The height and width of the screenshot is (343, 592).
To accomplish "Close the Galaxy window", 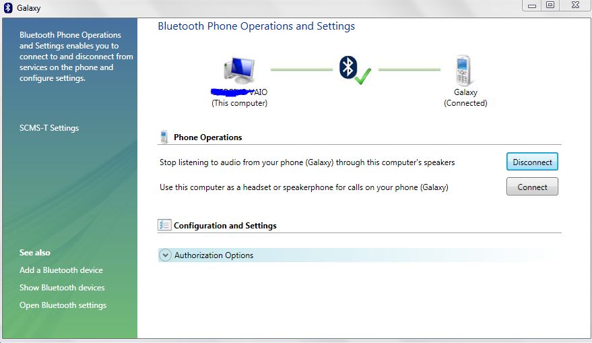I will click(x=574, y=5).
